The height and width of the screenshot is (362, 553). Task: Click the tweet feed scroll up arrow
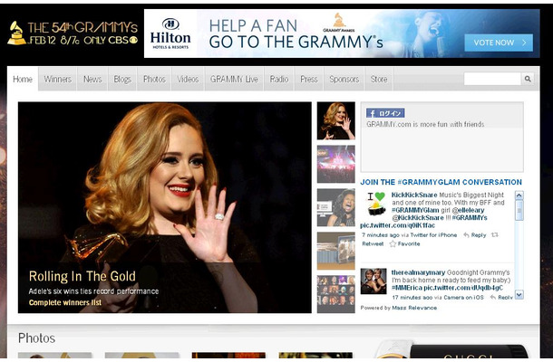pyautogui.click(x=519, y=195)
